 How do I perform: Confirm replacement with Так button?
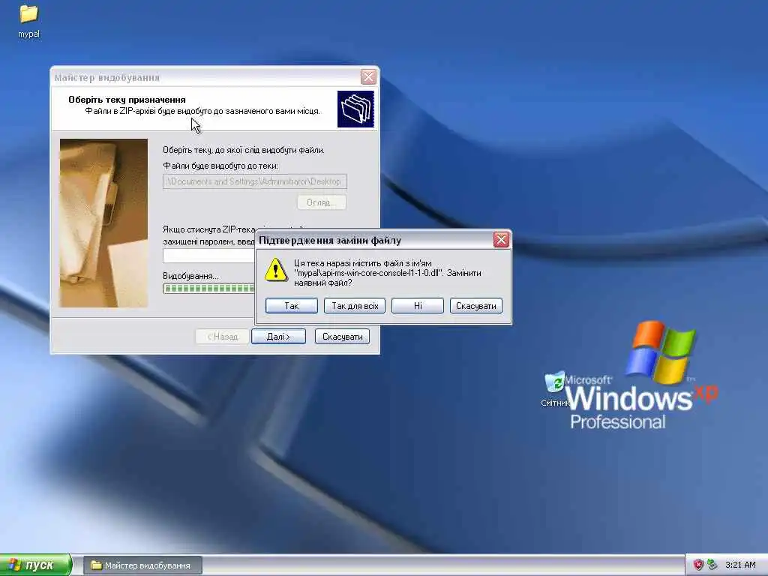[x=292, y=306]
